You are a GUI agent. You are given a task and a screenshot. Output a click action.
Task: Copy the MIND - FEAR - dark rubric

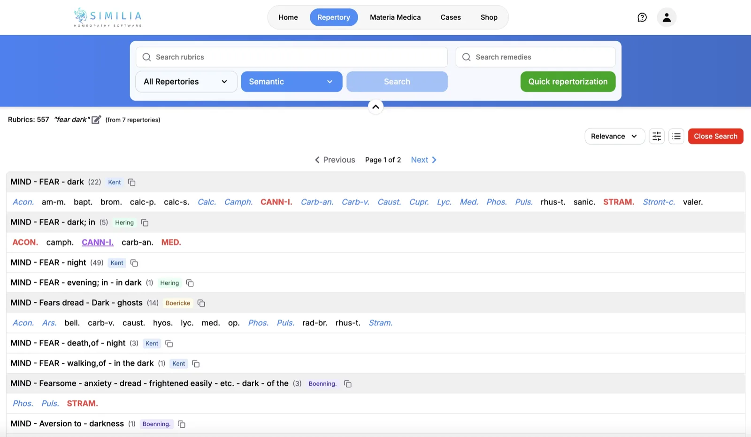[x=131, y=182]
